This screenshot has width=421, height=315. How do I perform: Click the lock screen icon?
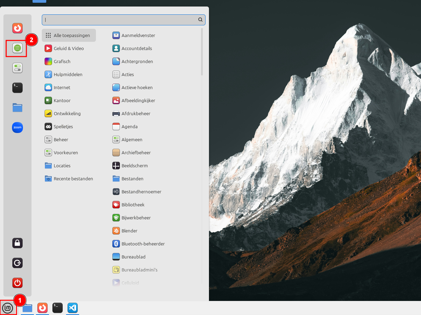(17, 243)
